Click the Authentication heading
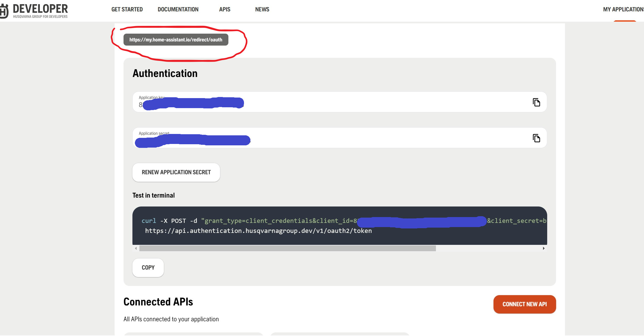This screenshot has width=644, height=336. pyautogui.click(x=165, y=73)
